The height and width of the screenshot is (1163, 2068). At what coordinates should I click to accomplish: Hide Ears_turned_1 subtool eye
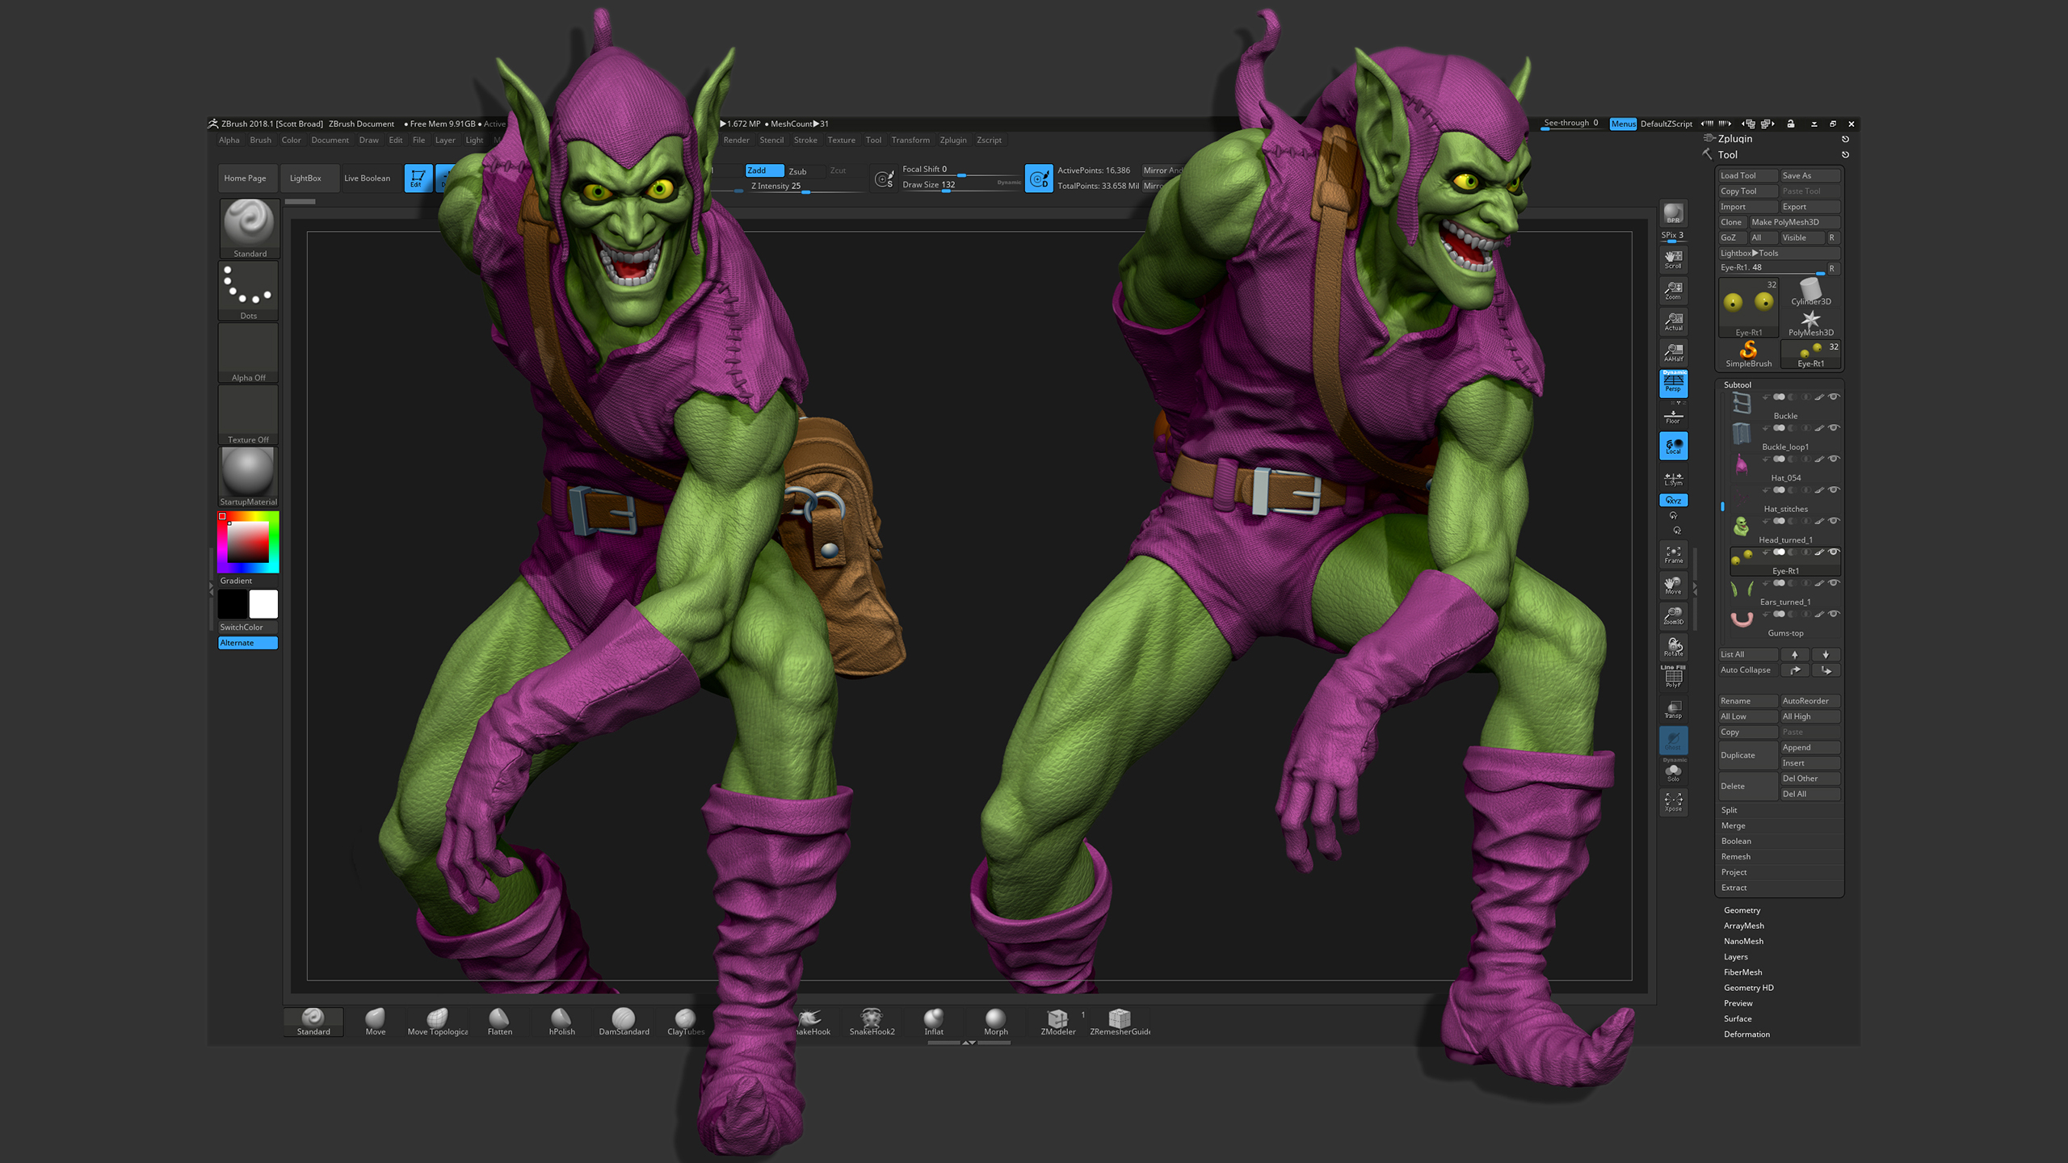(1834, 583)
